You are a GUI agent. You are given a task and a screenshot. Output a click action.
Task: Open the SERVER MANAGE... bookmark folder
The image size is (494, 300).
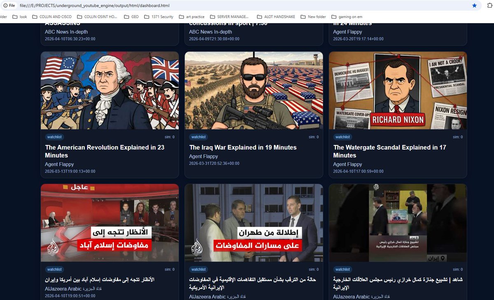tap(229, 17)
